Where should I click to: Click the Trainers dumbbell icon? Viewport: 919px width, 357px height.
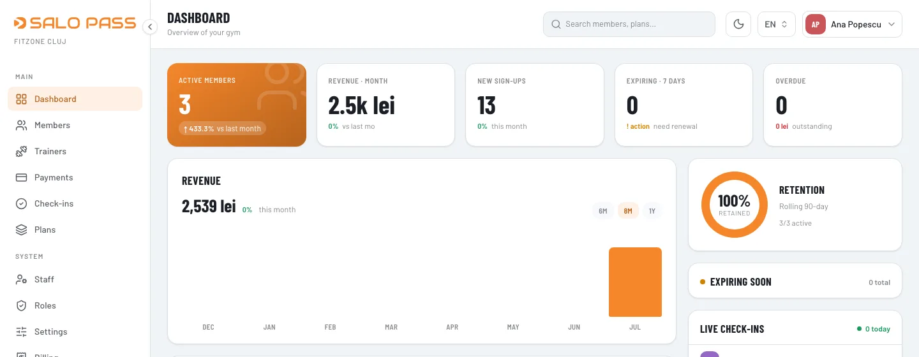21,151
